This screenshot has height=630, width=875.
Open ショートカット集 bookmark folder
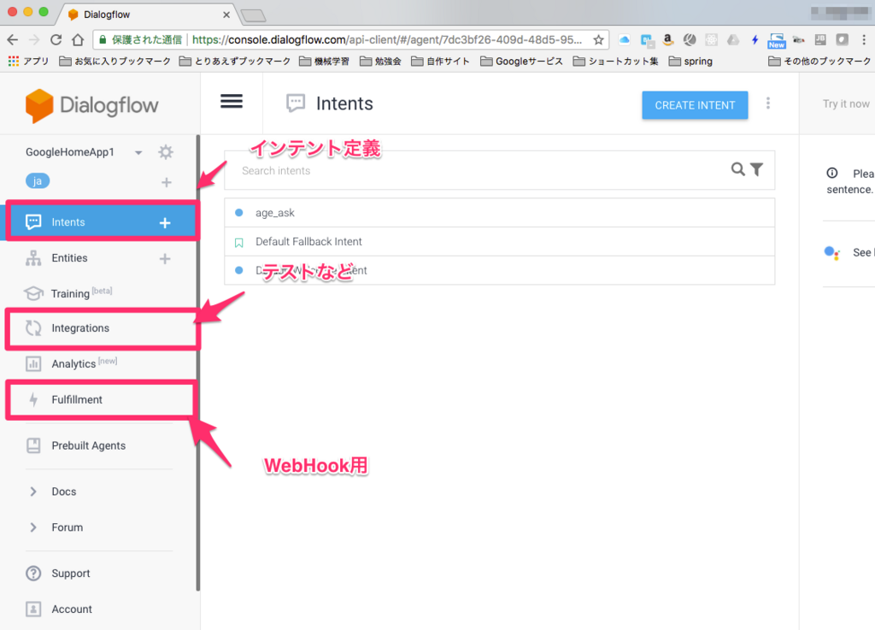616,61
